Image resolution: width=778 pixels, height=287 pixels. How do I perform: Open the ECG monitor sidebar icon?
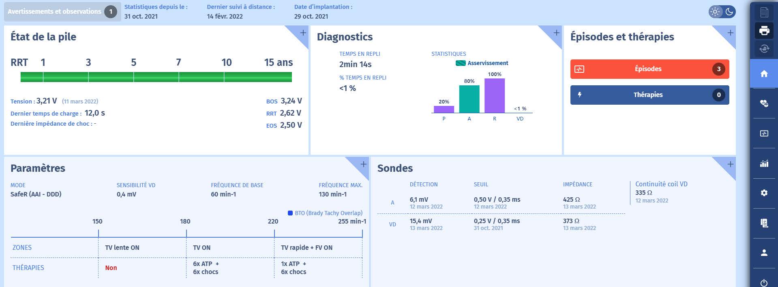click(764, 133)
